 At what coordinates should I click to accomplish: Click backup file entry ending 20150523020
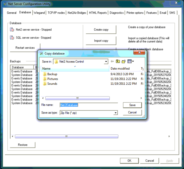tap(159, 103)
